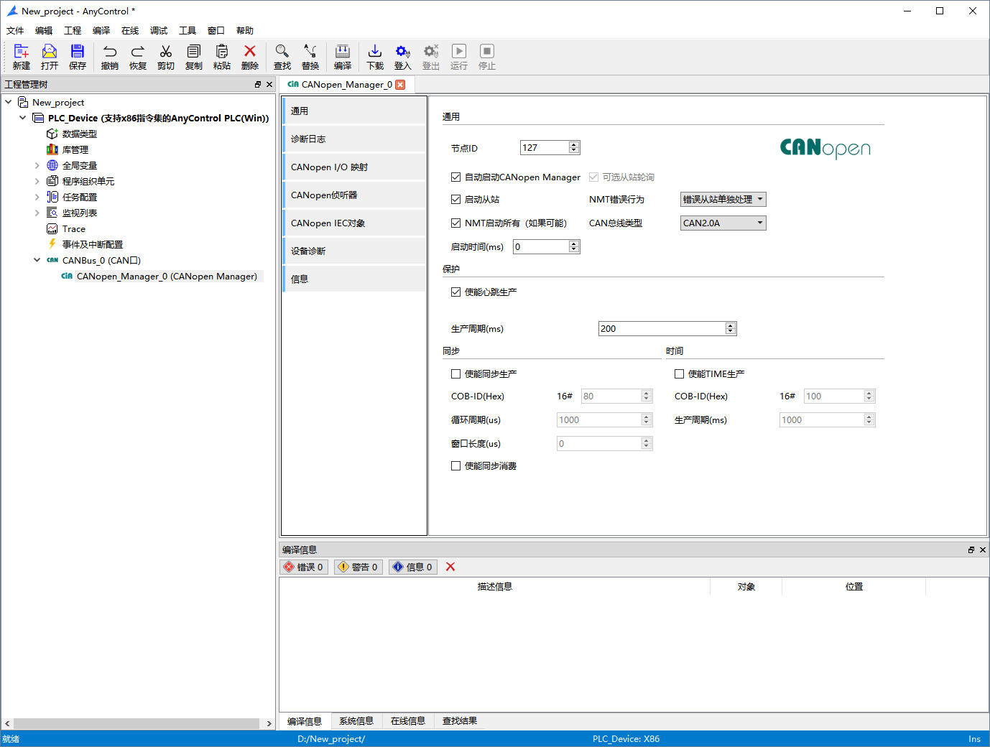Open a project with the 打开 icon

(x=50, y=57)
